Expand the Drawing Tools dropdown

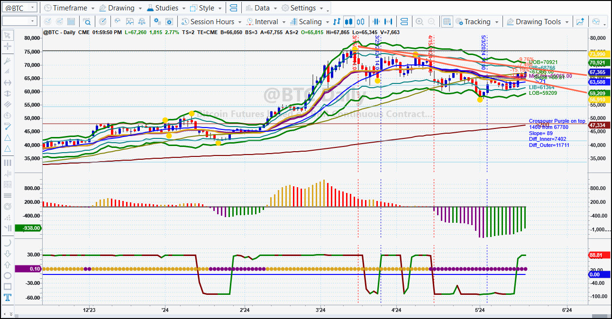tap(567, 22)
